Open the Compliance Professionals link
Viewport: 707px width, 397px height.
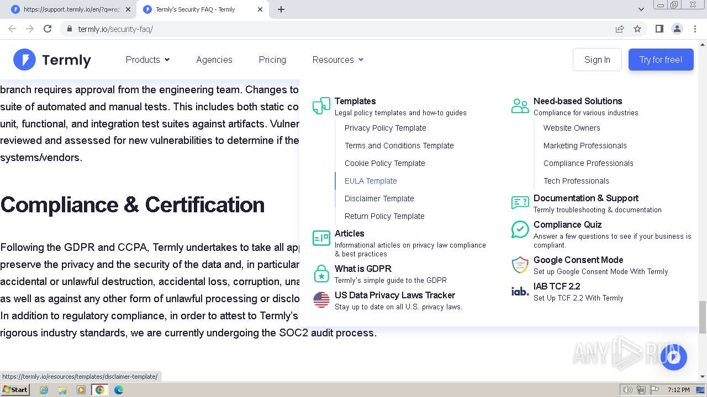(588, 163)
